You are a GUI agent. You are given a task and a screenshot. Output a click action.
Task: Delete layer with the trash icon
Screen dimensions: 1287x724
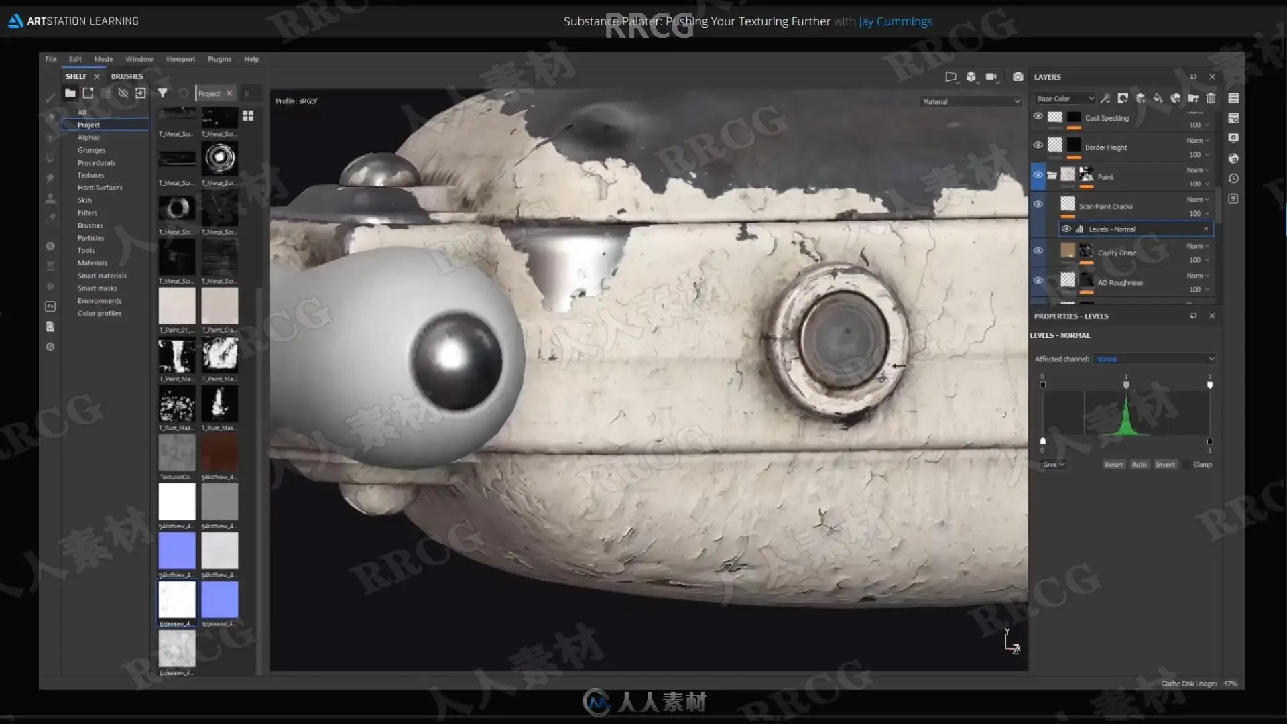[x=1211, y=98]
